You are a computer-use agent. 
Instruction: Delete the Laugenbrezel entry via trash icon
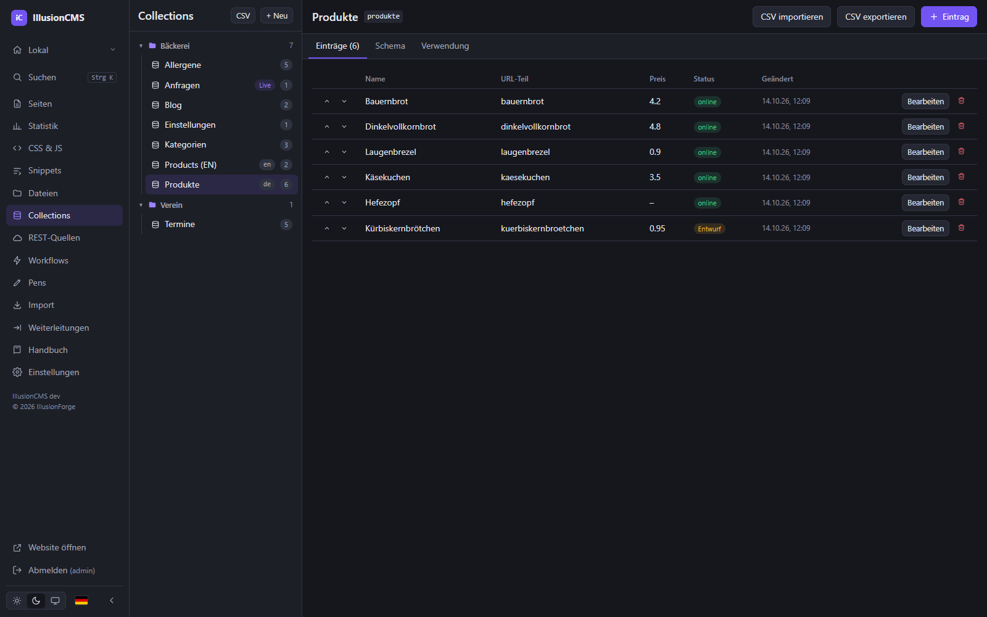click(961, 151)
